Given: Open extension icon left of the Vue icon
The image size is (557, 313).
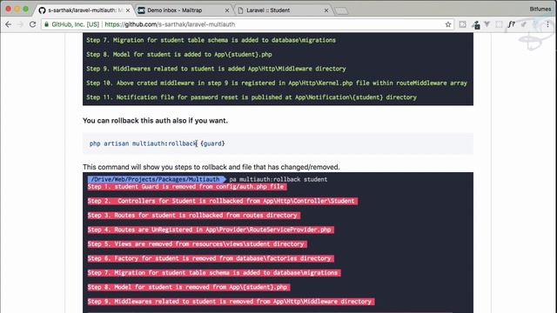Looking at the screenshot, I should [476, 24].
